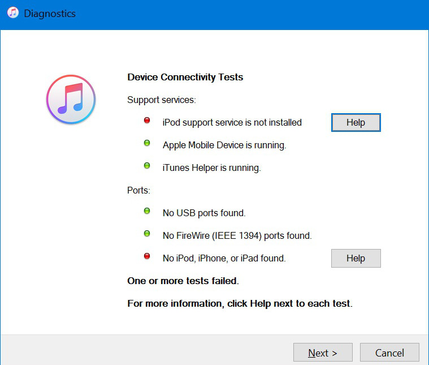429x365 pixels.
Task: Click red status dot for iPod support service
Action: [147, 120]
